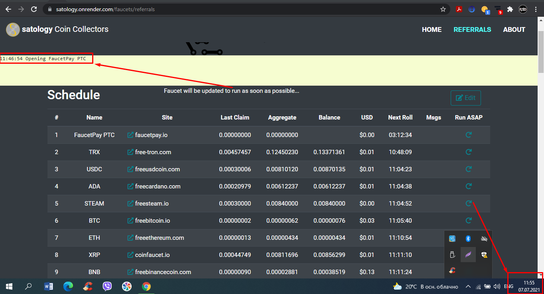Viewport: 544px width, 294px height.
Task: Collapse the hidden tray icons chevron
Action: (468, 286)
